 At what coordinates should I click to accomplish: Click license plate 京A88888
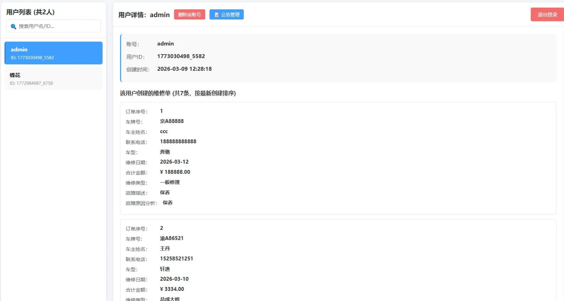point(172,121)
